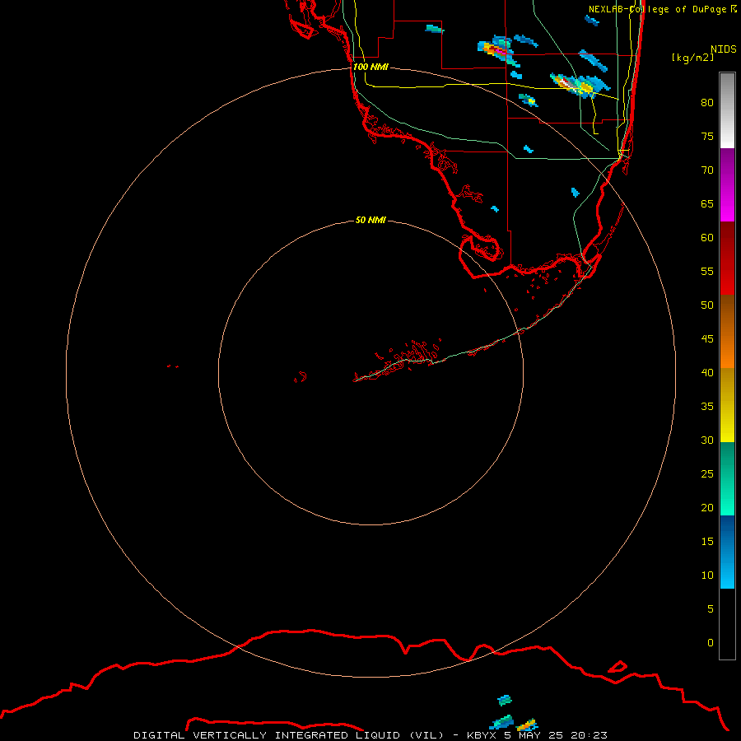
Task: Click the 25 value on color scale
Action: click(707, 473)
